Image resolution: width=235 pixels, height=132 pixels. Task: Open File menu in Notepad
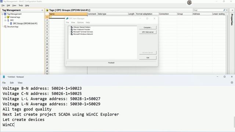pos(4,82)
